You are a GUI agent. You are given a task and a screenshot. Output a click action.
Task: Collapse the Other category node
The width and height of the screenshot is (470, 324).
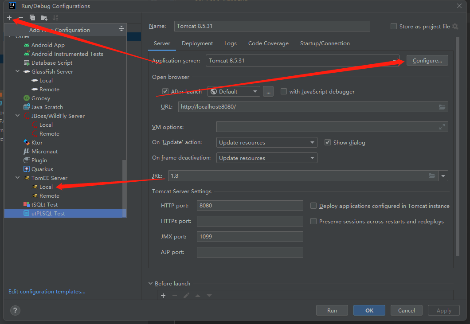[10, 36]
